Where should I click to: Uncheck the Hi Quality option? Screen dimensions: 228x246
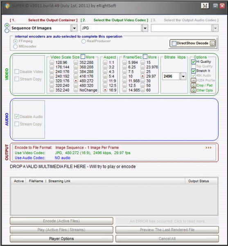point(193,61)
